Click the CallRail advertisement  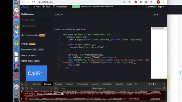click(x=36, y=73)
